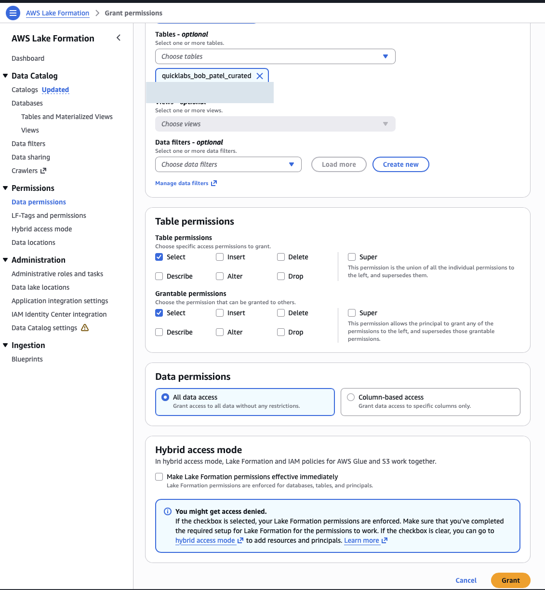
Task: Click the Manage data filters external icon
Action: coord(214,183)
